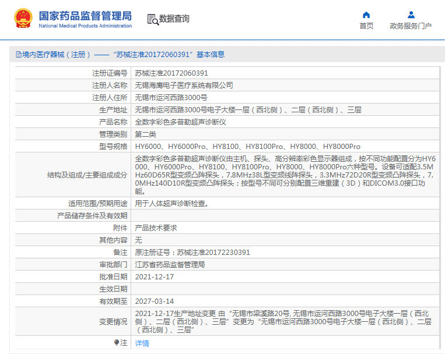Click the model list starting with HY6000
445x355 pixels.
[x=247, y=146]
